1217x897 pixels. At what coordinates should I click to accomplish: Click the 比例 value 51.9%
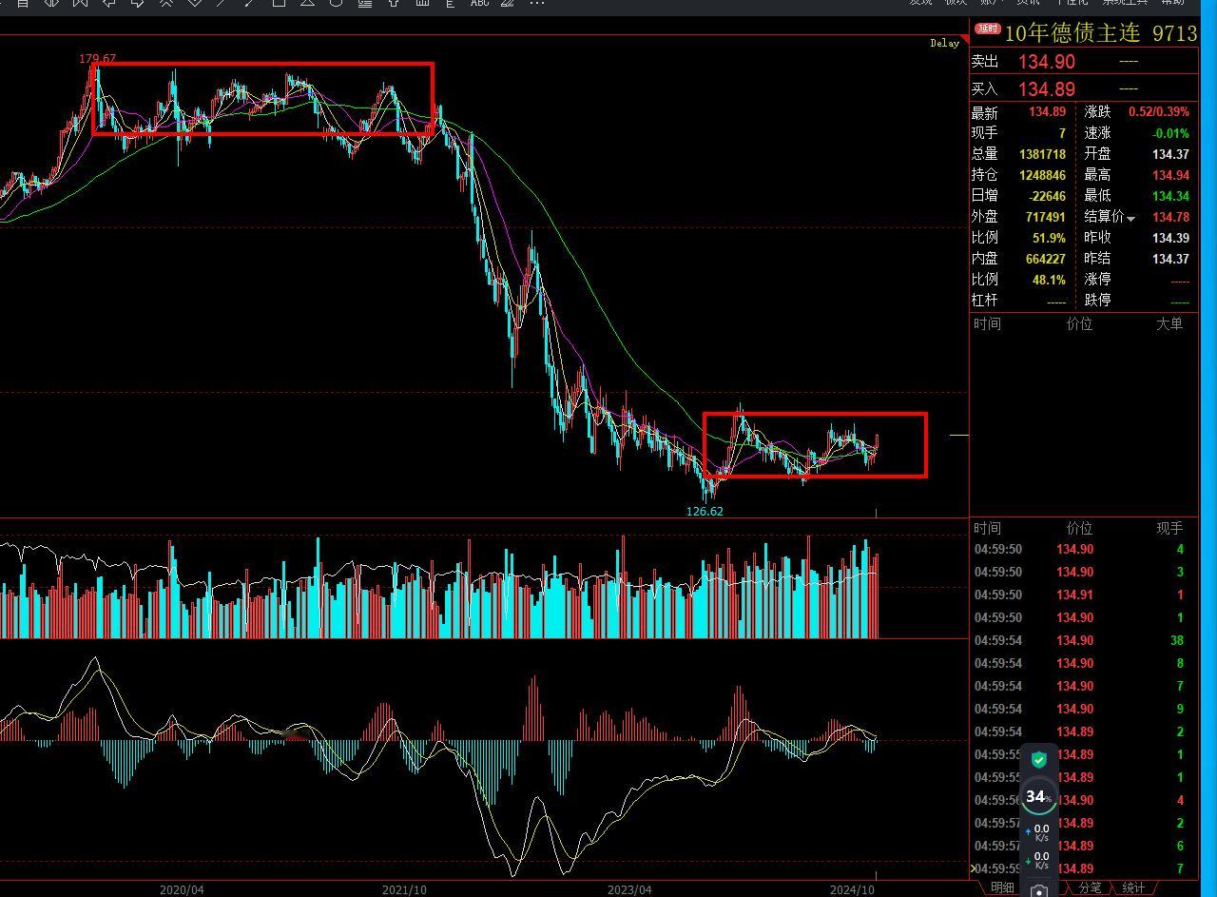click(1049, 238)
